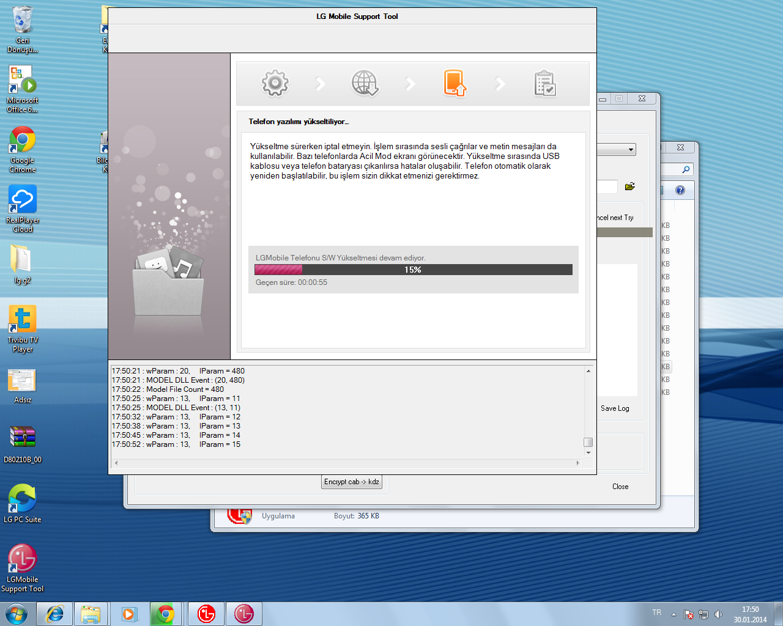Viewport: 783px width, 626px height.
Task: Click the Encrypt cab -> kdz button
Action: pos(352,482)
